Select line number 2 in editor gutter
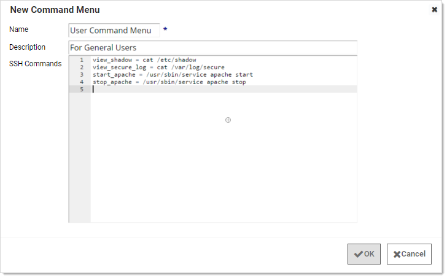This screenshot has height=278, width=447. coord(81,68)
